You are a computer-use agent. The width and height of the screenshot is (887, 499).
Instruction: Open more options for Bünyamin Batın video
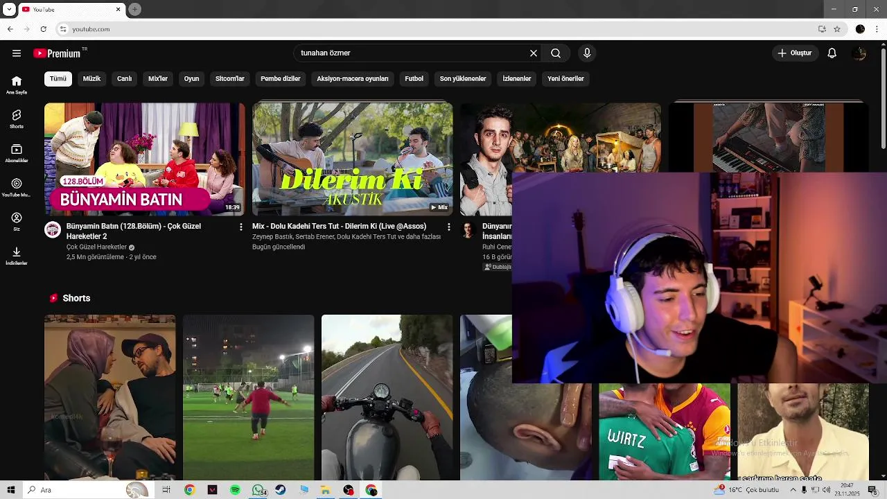(x=241, y=227)
